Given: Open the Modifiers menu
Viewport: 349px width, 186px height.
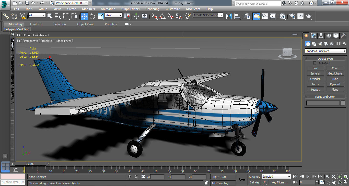Looking at the screenshot, I should (x=88, y=9).
